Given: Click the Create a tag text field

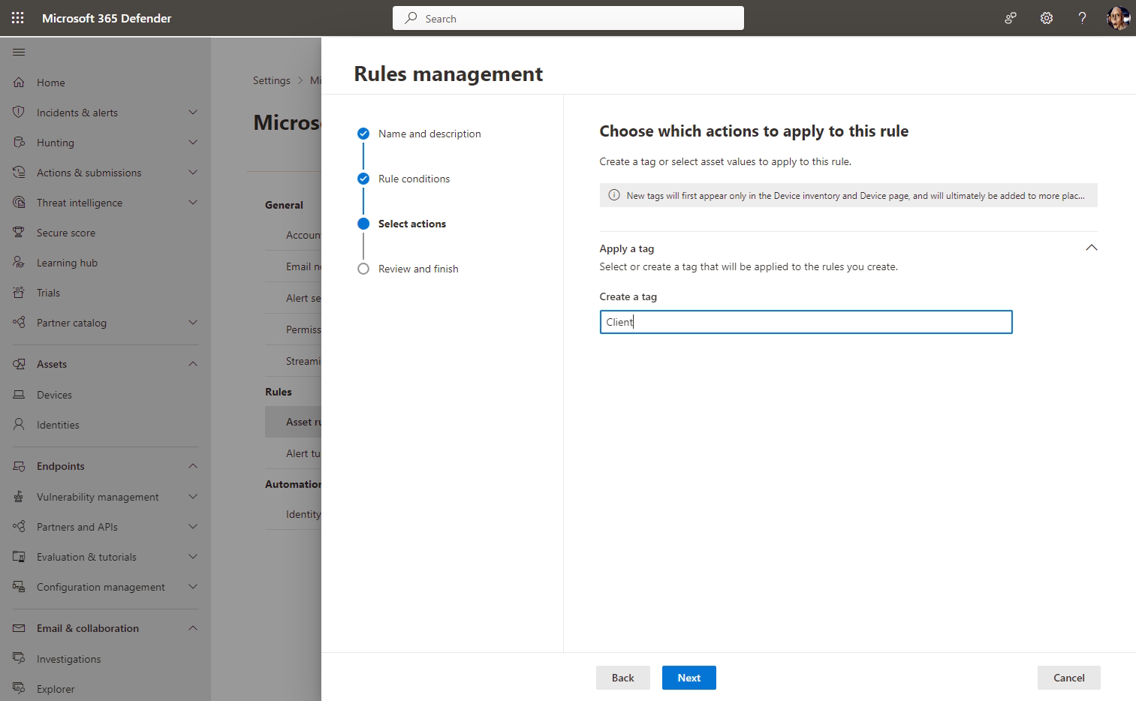Looking at the screenshot, I should 806,321.
